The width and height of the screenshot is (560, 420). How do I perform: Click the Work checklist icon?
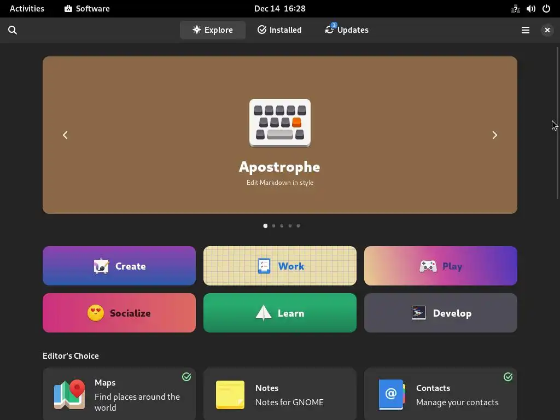click(264, 266)
